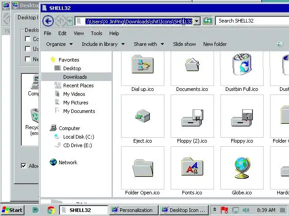The height and width of the screenshot is (216, 289).
Task: Switch to SHELL32 taskbar button
Action: 84,210
